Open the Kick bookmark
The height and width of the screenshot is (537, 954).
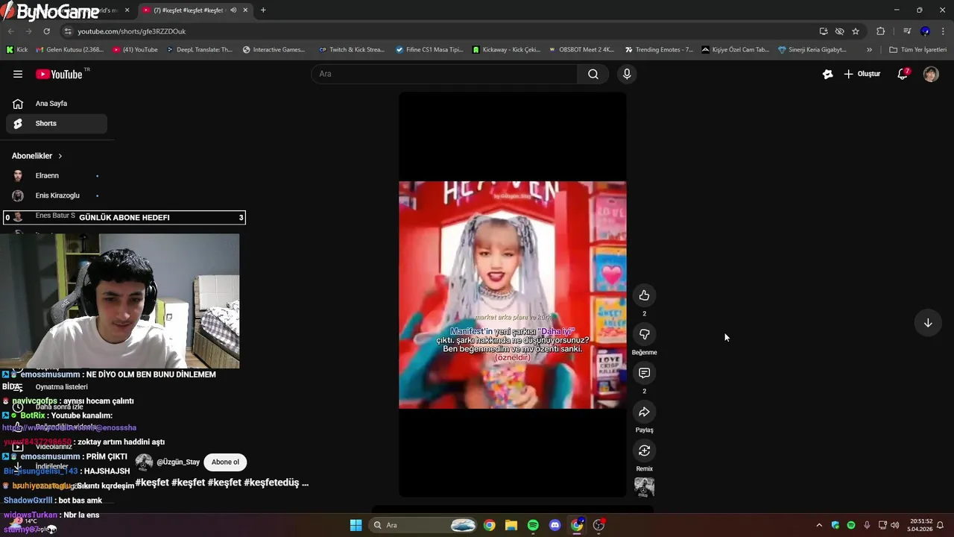[x=17, y=50]
